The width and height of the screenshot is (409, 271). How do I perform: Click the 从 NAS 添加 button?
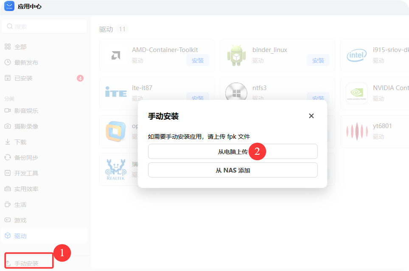point(233,170)
